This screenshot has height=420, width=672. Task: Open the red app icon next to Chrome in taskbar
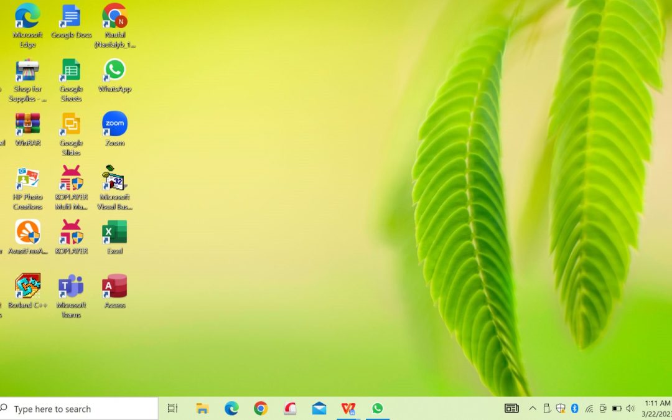pos(290,408)
